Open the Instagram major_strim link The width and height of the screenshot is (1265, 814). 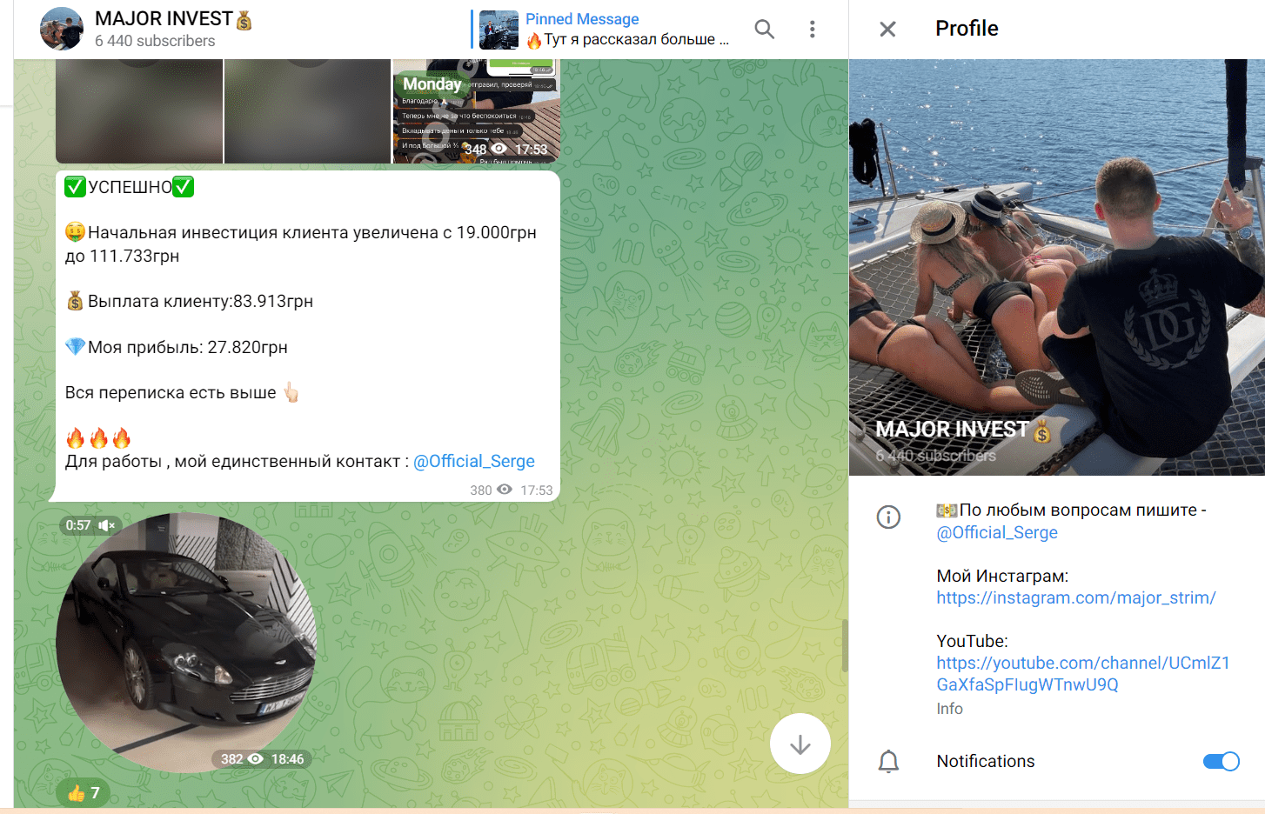click(1075, 598)
